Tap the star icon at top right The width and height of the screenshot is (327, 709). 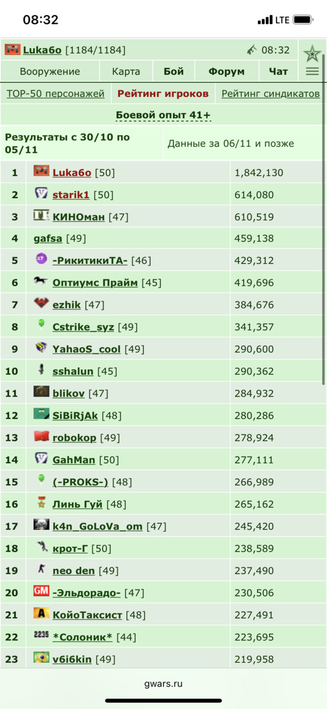pos(312,54)
